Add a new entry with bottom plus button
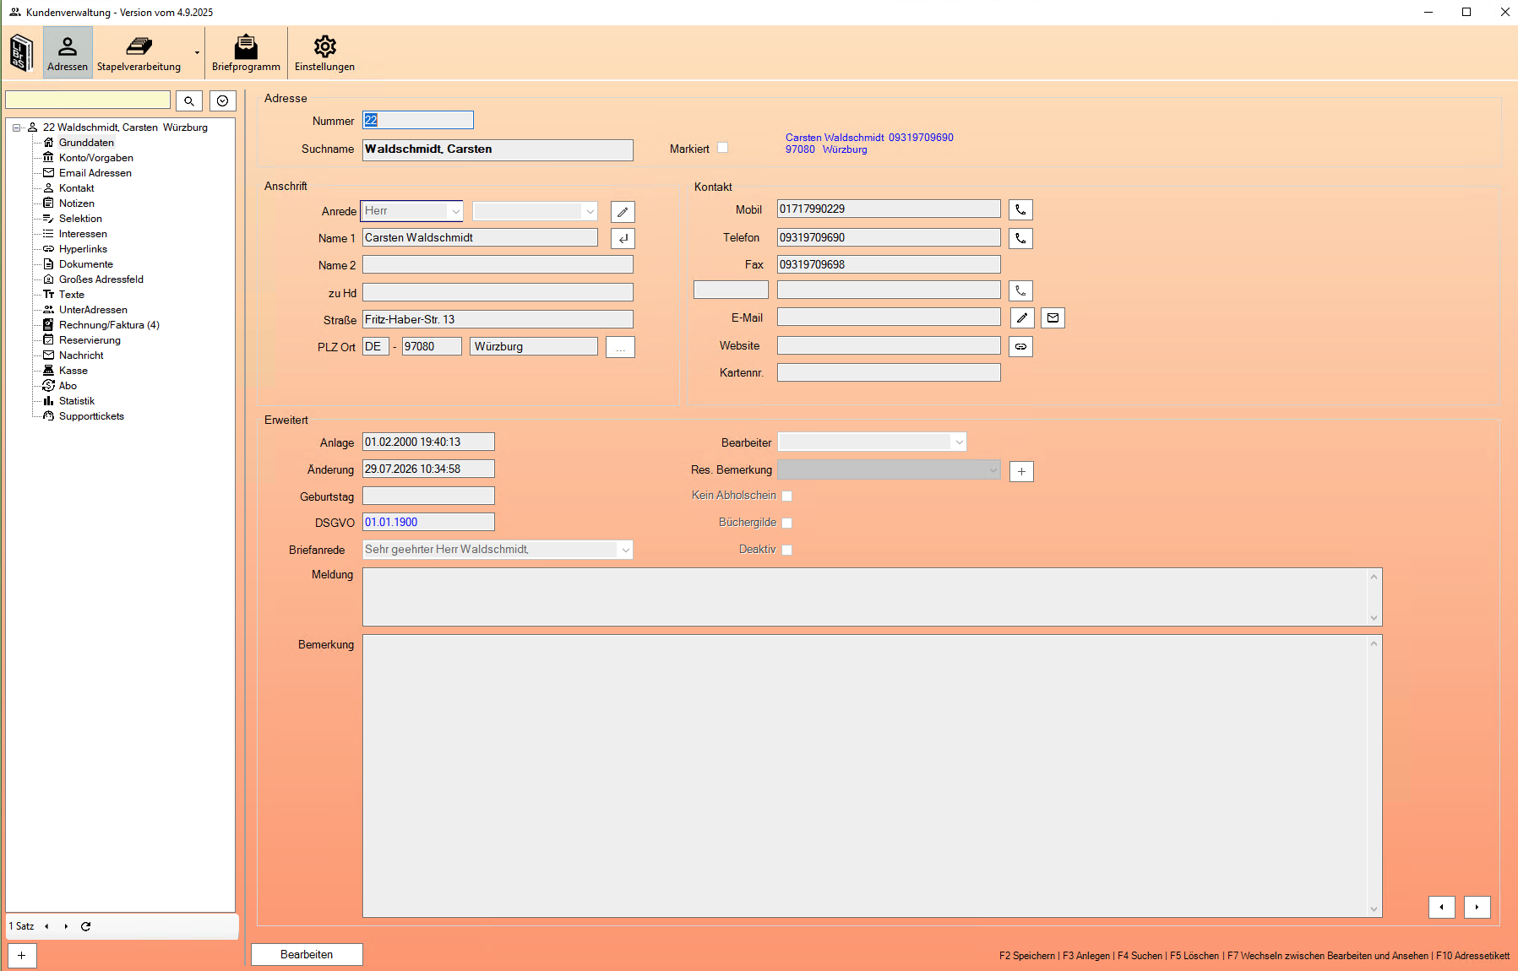 tap(22, 956)
